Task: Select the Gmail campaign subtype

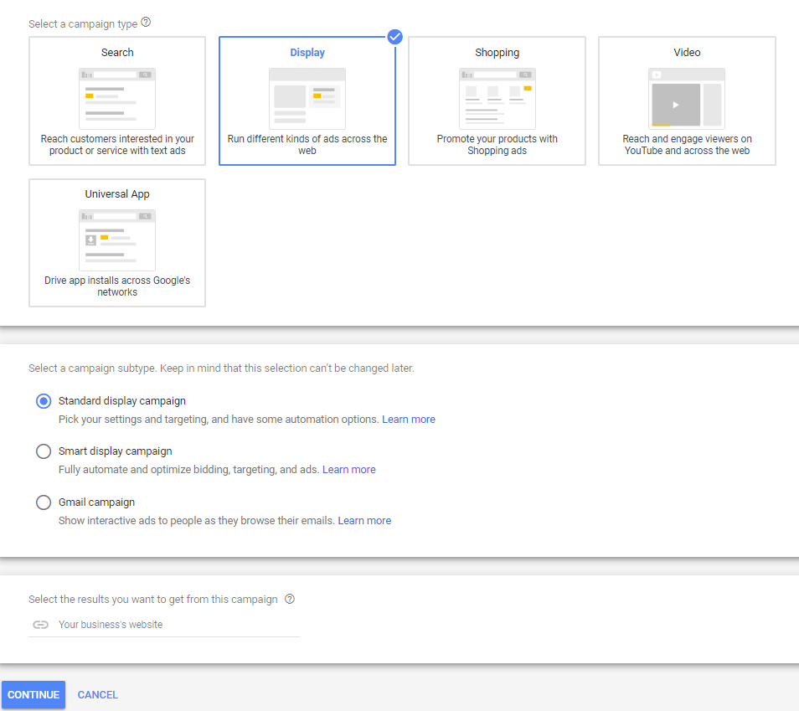Action: point(44,502)
